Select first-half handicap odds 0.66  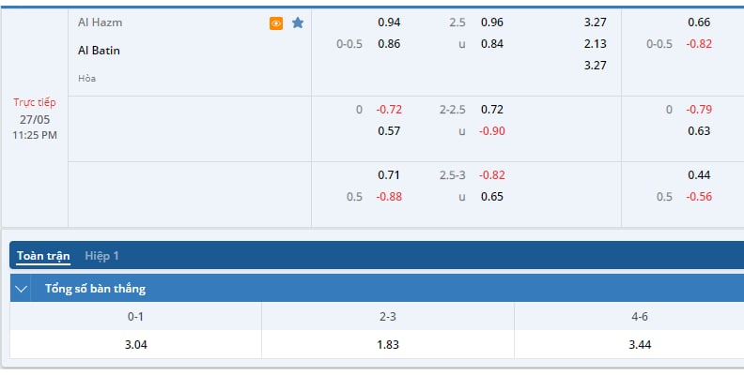pos(699,22)
